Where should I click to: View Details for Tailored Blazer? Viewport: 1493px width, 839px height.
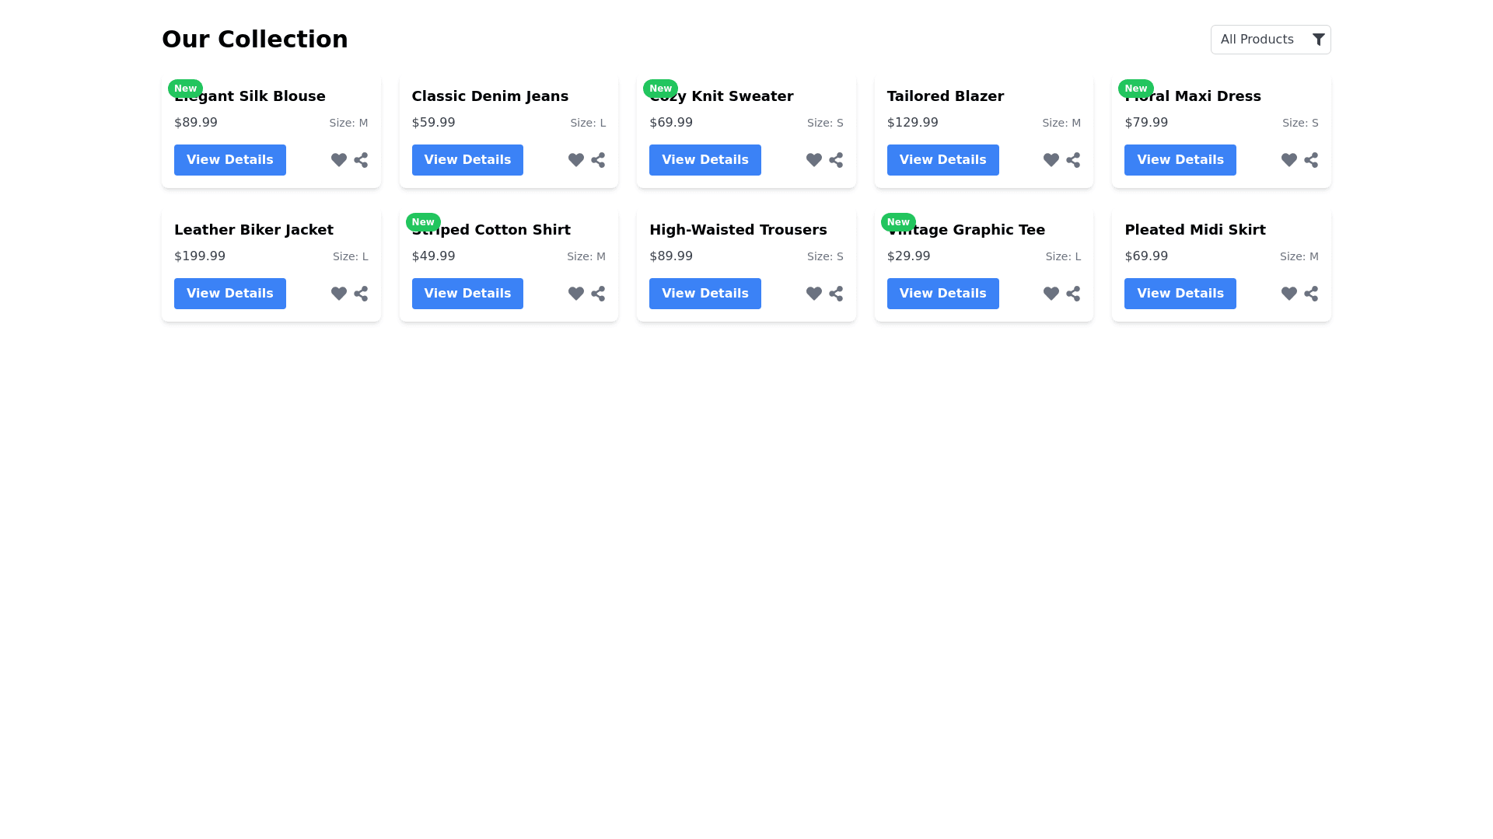point(942,160)
